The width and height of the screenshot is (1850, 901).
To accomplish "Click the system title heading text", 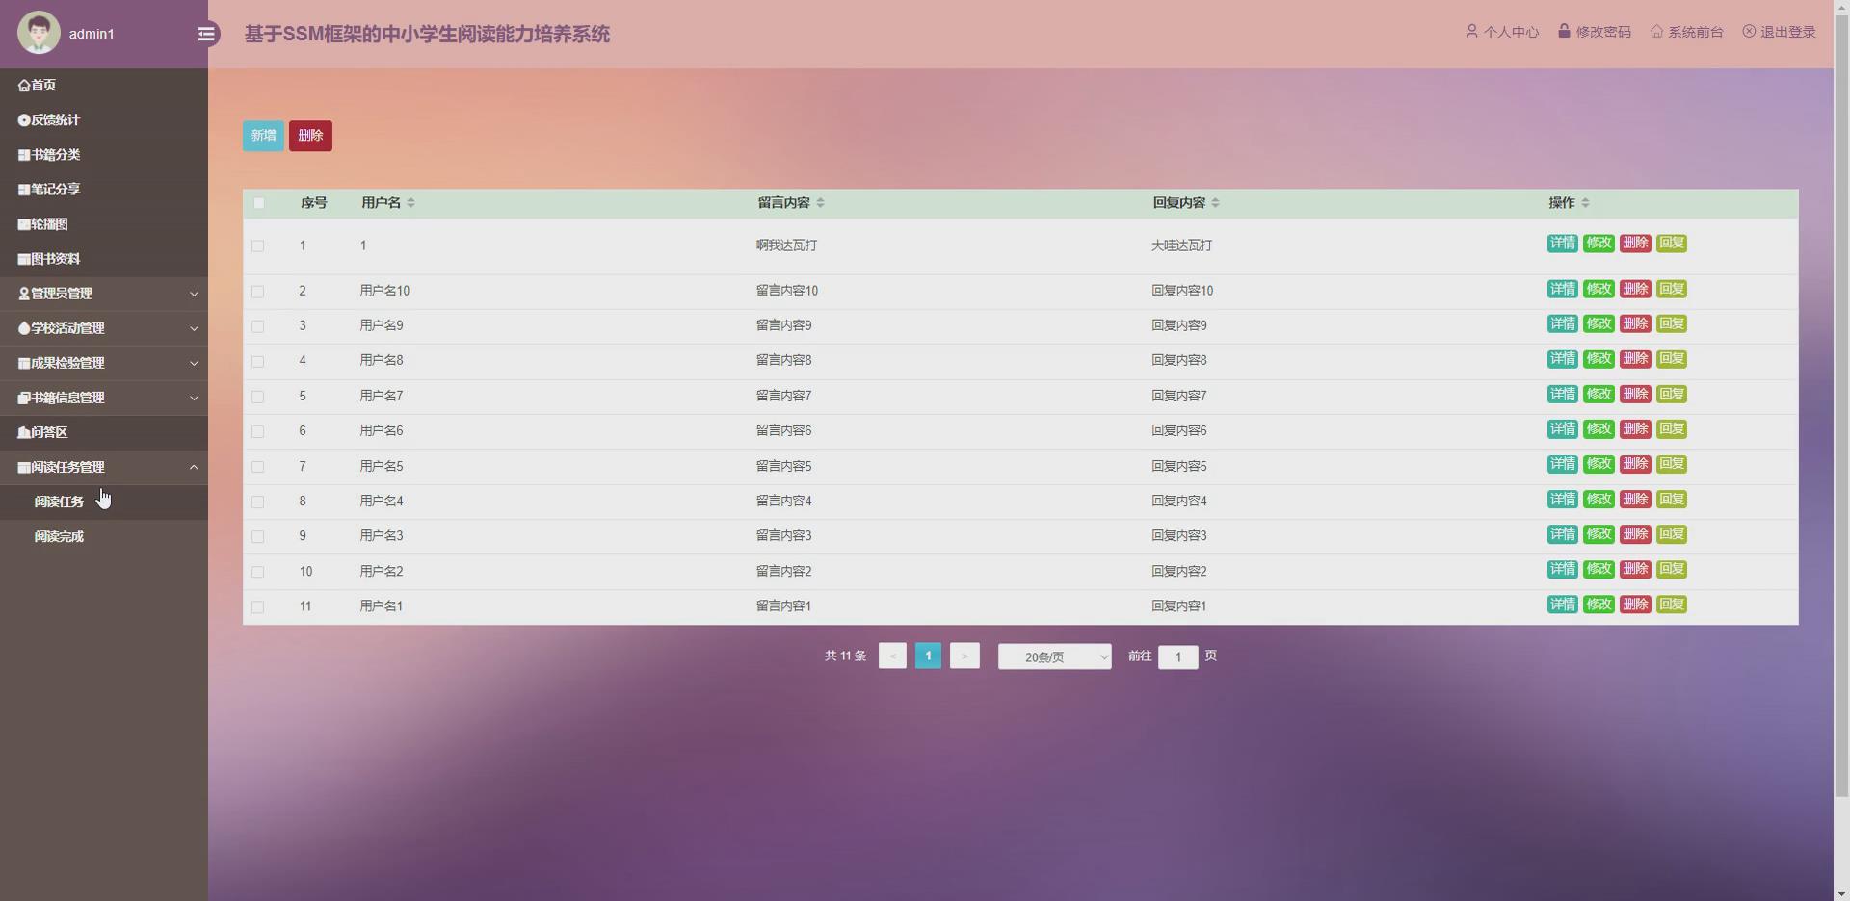I will (427, 35).
